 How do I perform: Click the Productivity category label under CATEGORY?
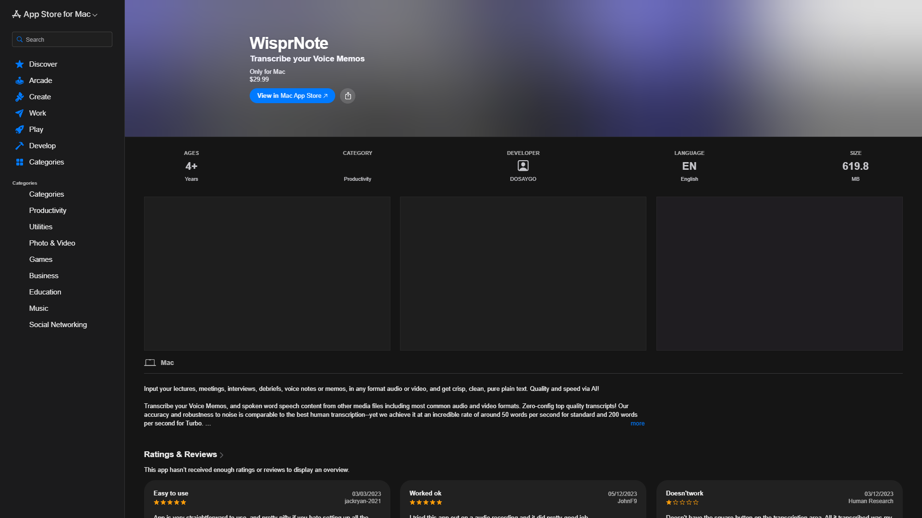pos(357,179)
